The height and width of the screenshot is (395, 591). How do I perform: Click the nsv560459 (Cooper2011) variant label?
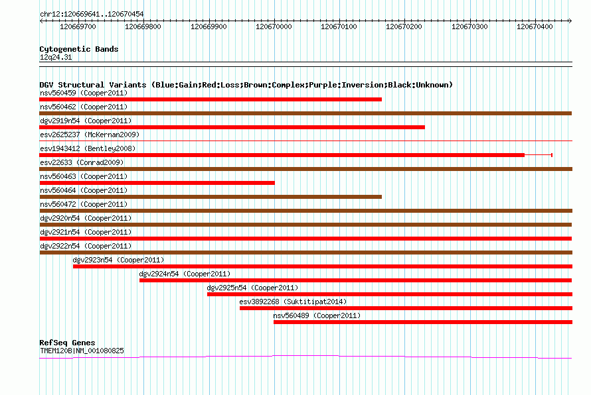84,93
